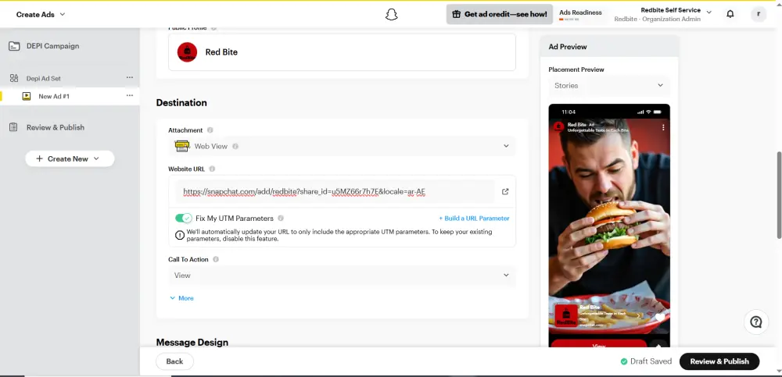Click the View button in ad preview

click(598, 344)
